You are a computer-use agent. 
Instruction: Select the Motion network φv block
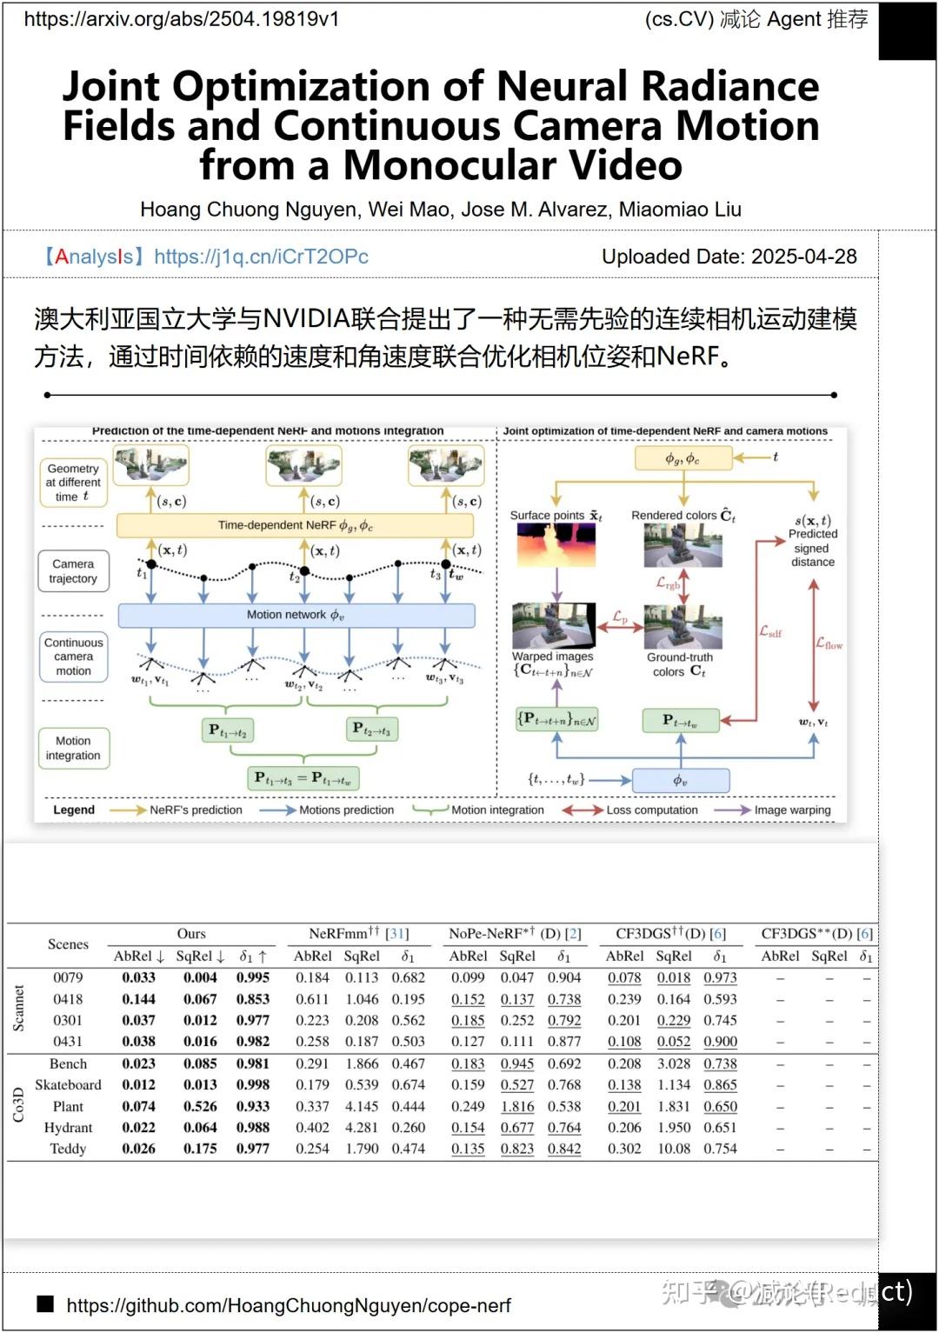pos(296,615)
